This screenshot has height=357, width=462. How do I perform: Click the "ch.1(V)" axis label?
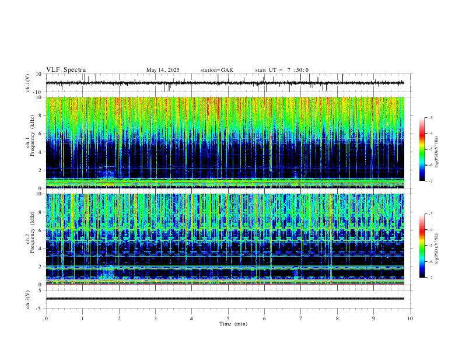28,83
